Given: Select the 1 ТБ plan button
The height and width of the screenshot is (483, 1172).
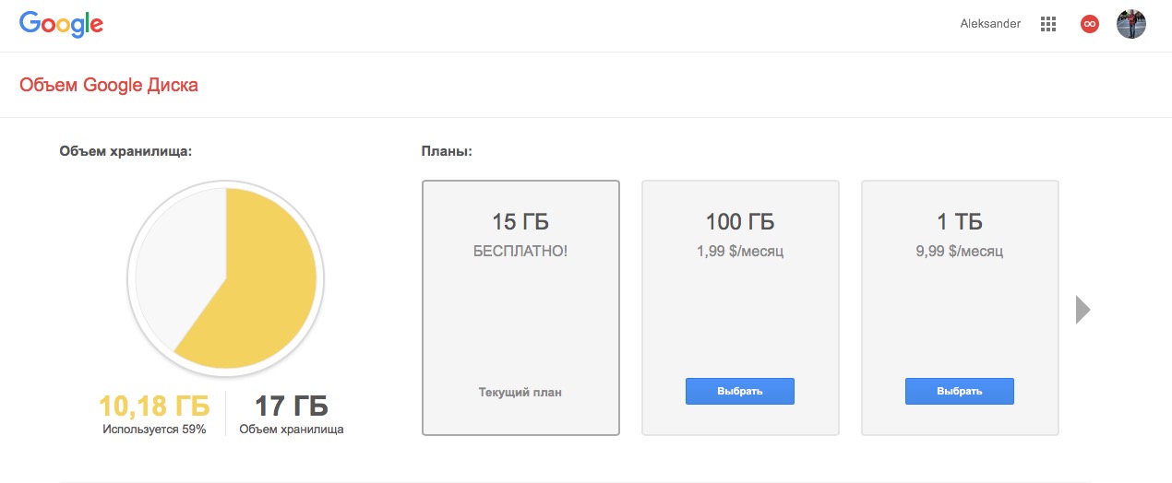Looking at the screenshot, I should pos(959,391).
